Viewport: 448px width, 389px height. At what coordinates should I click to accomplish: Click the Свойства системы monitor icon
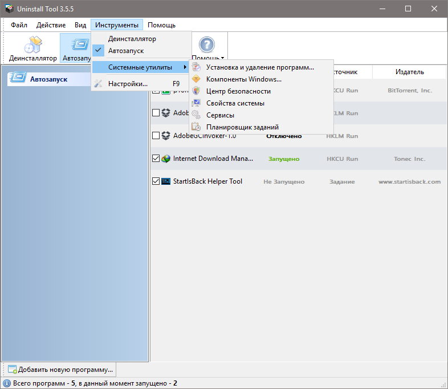pos(196,103)
